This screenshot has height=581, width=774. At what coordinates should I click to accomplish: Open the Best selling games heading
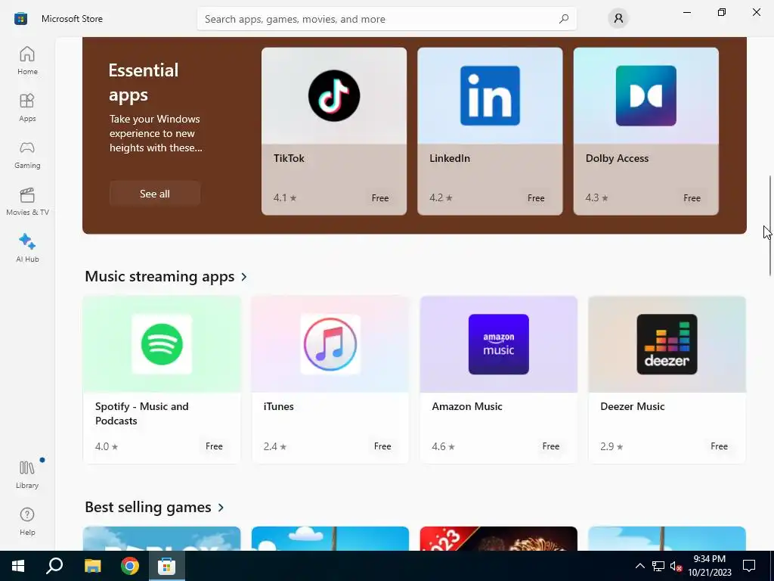[148, 507]
